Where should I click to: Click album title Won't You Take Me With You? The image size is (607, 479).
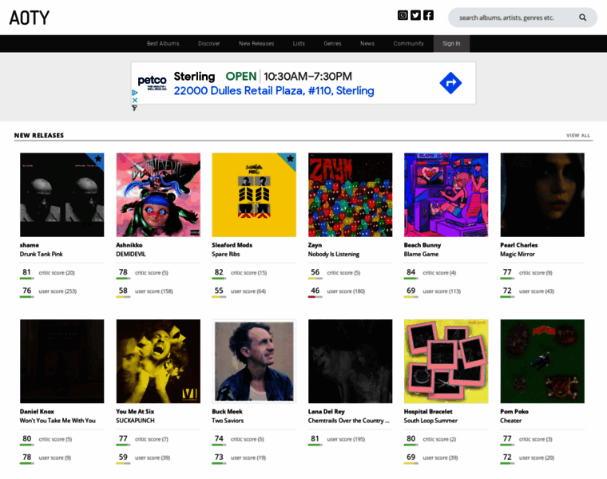tap(58, 421)
